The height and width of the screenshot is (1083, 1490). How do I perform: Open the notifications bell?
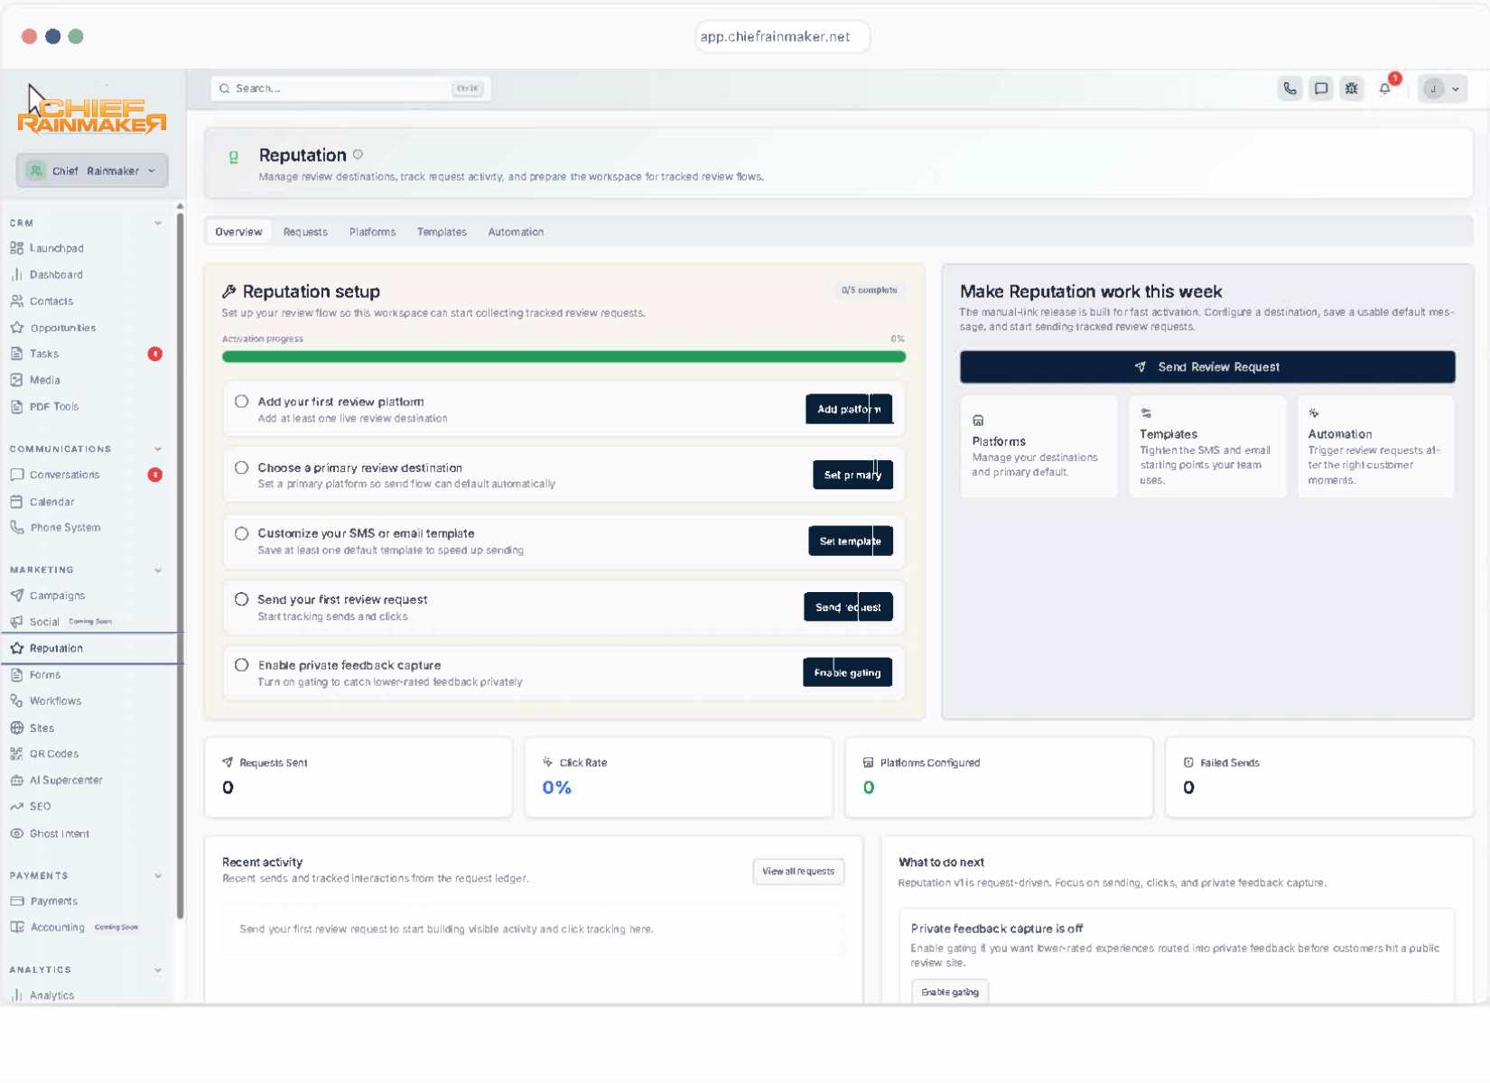click(x=1384, y=88)
